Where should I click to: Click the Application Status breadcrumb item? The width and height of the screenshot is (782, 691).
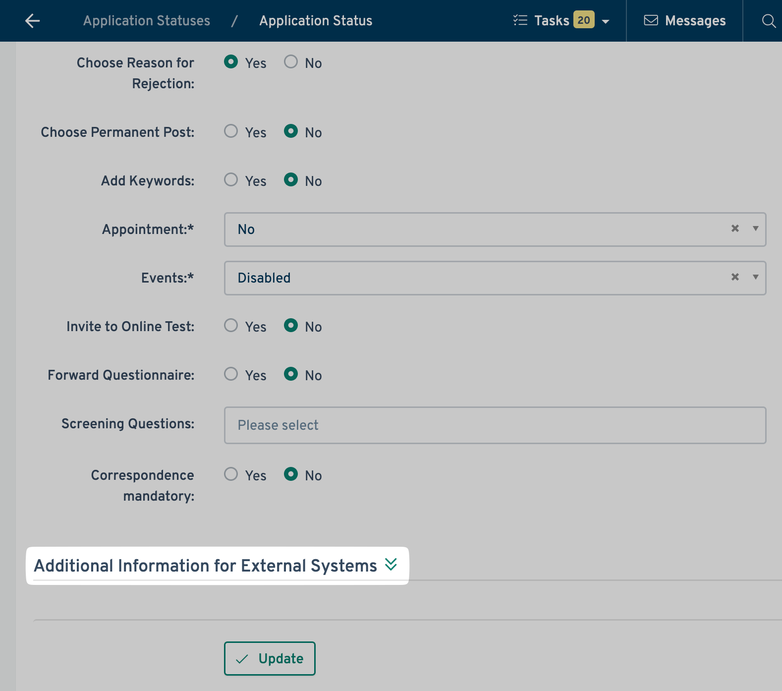(316, 21)
